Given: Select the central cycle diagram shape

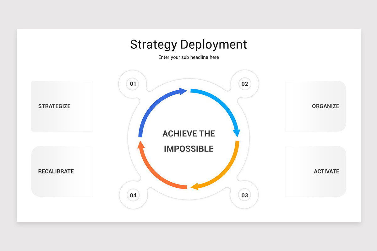Looking at the screenshot, I should click(x=188, y=140).
